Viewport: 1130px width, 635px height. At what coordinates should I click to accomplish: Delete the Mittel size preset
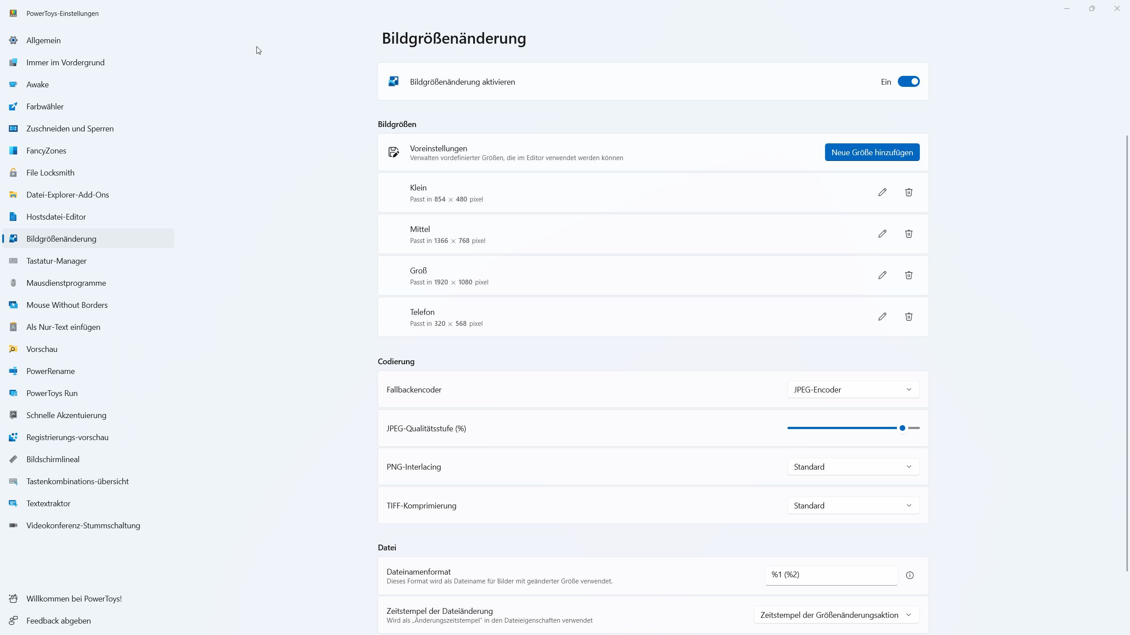[908, 234]
